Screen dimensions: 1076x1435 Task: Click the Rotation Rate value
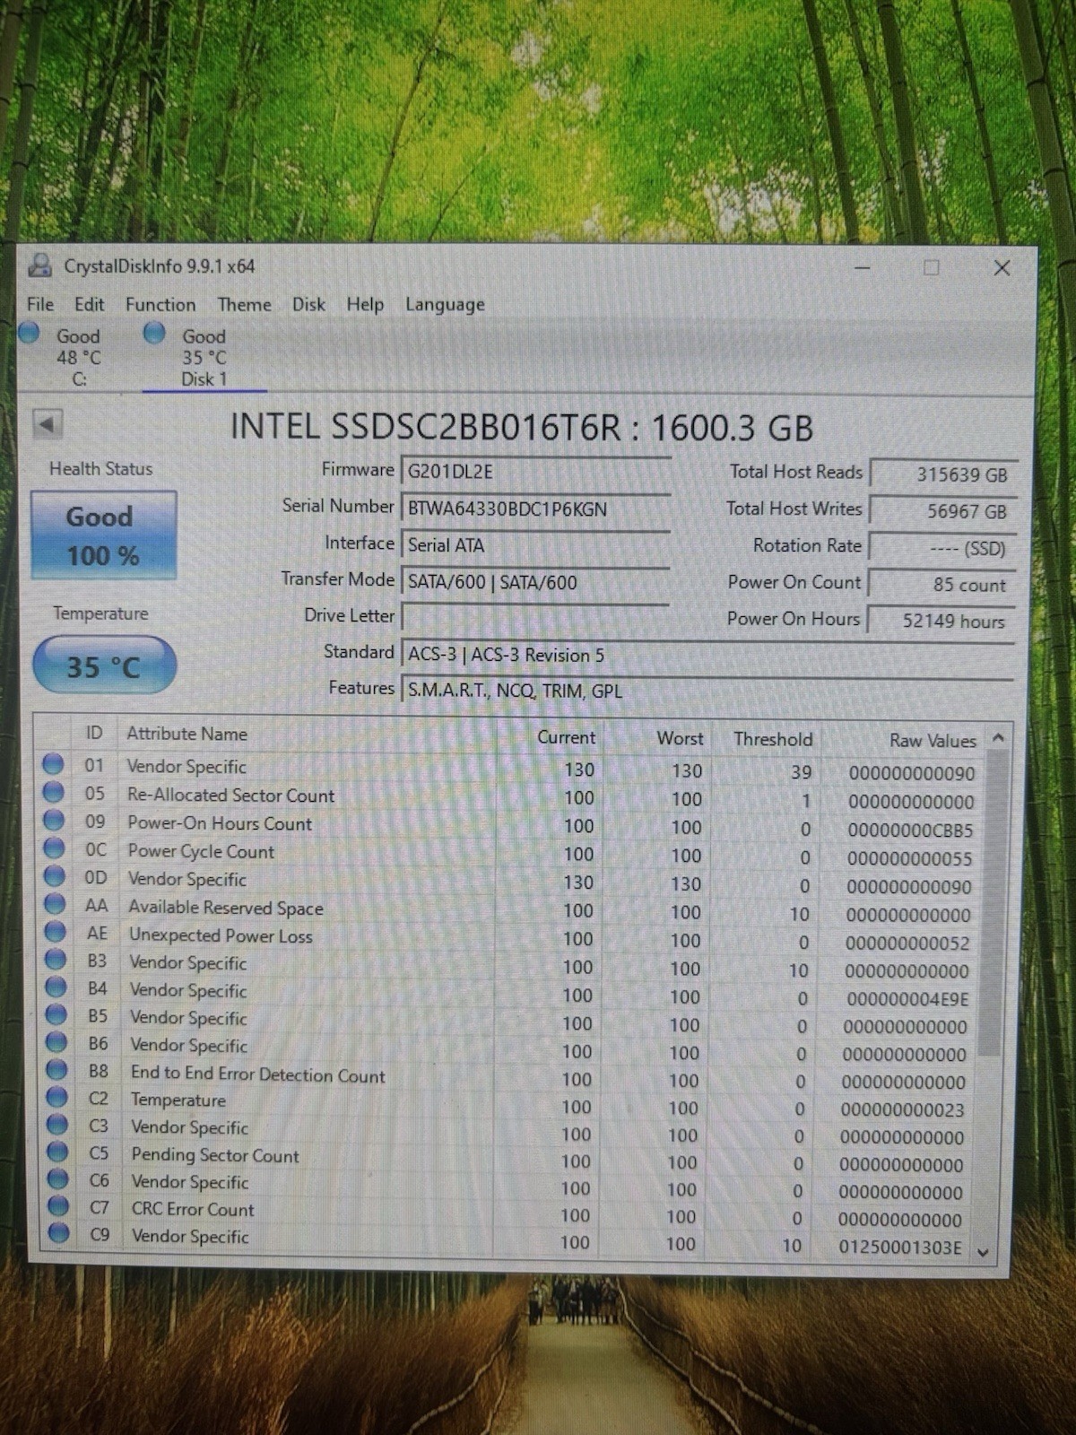coord(942,548)
